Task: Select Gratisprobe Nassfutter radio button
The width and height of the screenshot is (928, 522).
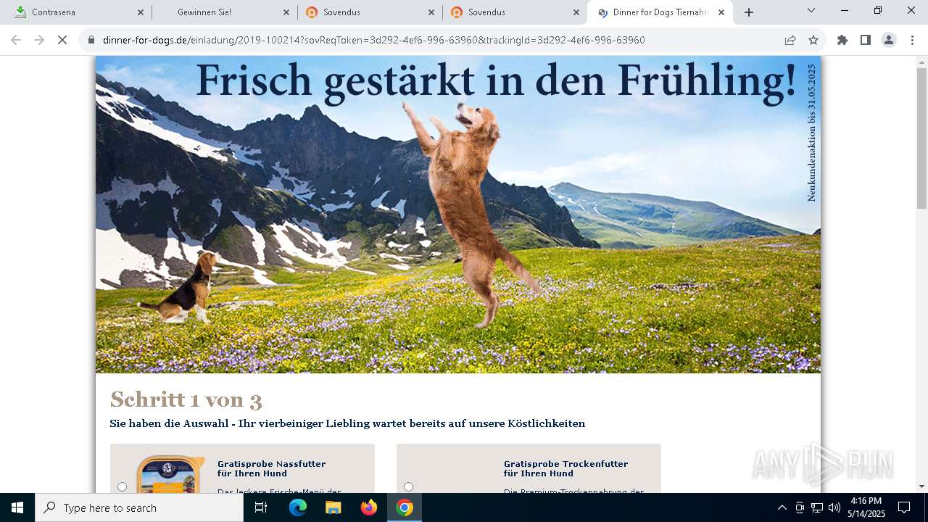Action: click(x=122, y=486)
